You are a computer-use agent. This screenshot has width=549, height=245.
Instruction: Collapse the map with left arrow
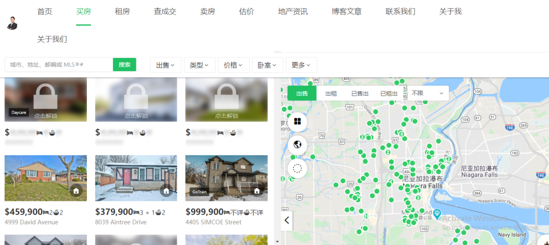click(x=287, y=221)
